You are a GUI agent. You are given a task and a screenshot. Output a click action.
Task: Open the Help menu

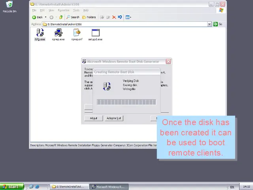click(86, 10)
